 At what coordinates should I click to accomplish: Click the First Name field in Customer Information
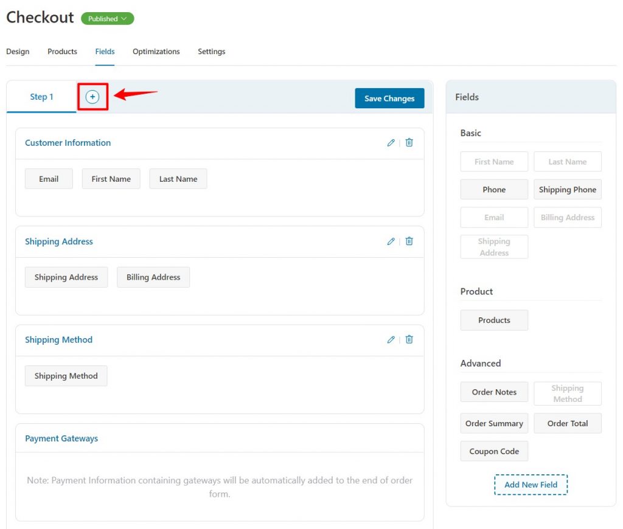[111, 179]
